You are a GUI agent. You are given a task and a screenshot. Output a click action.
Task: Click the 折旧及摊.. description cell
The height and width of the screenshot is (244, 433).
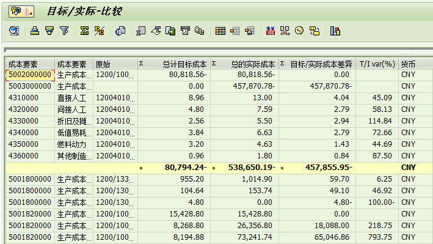point(74,121)
